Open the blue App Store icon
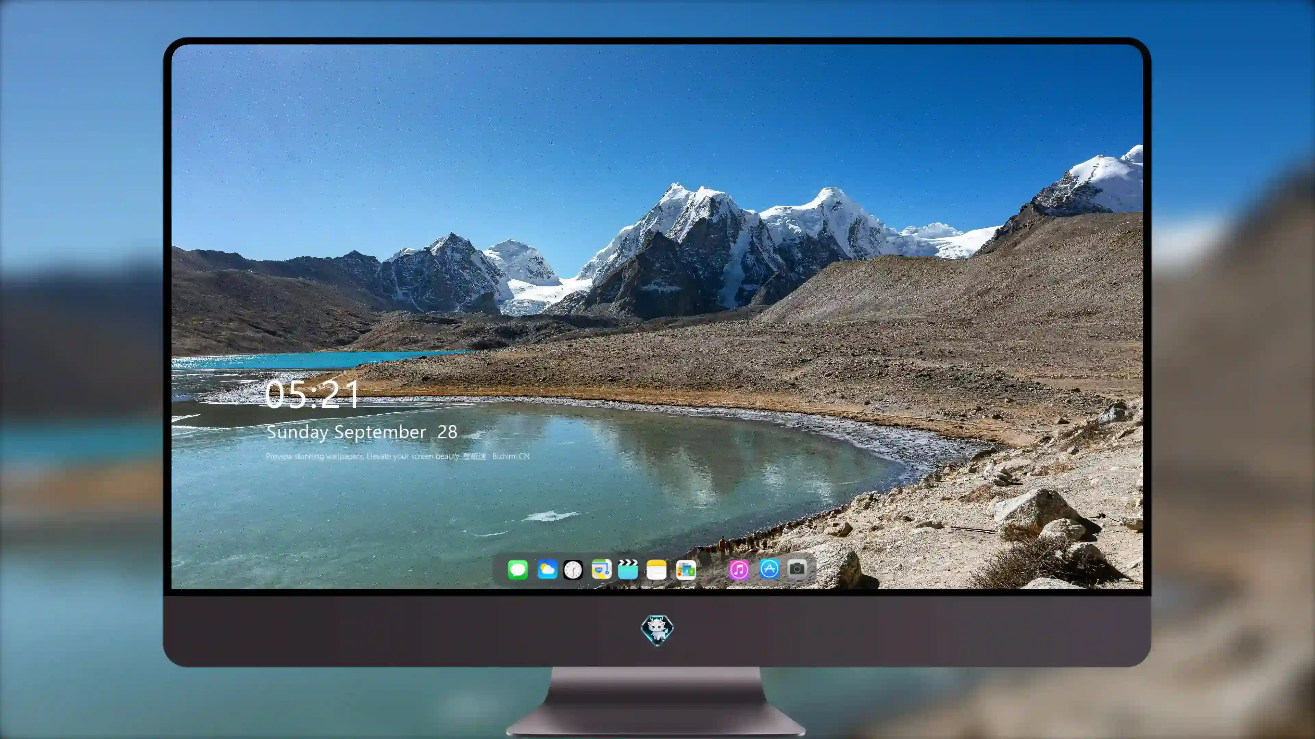The height and width of the screenshot is (739, 1315). coord(769,569)
